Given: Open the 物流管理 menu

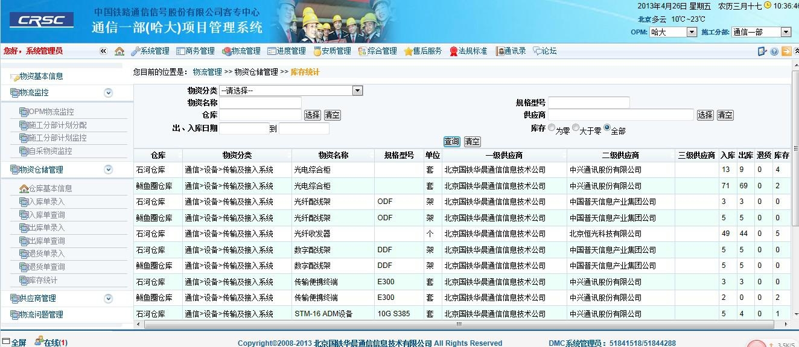Looking at the screenshot, I should point(241,51).
